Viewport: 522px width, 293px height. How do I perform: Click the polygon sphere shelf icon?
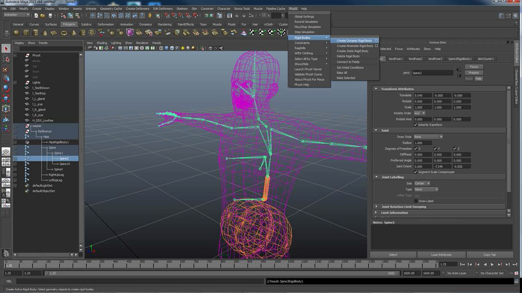click(16, 33)
